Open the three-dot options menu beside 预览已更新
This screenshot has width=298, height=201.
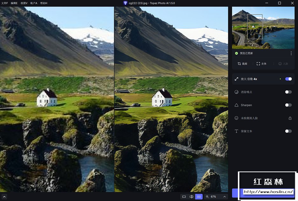coord(291,53)
